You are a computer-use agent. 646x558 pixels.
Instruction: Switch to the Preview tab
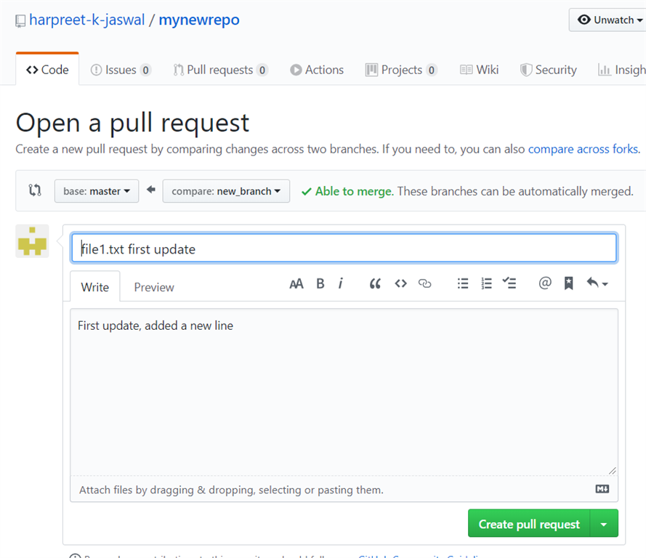pos(153,286)
